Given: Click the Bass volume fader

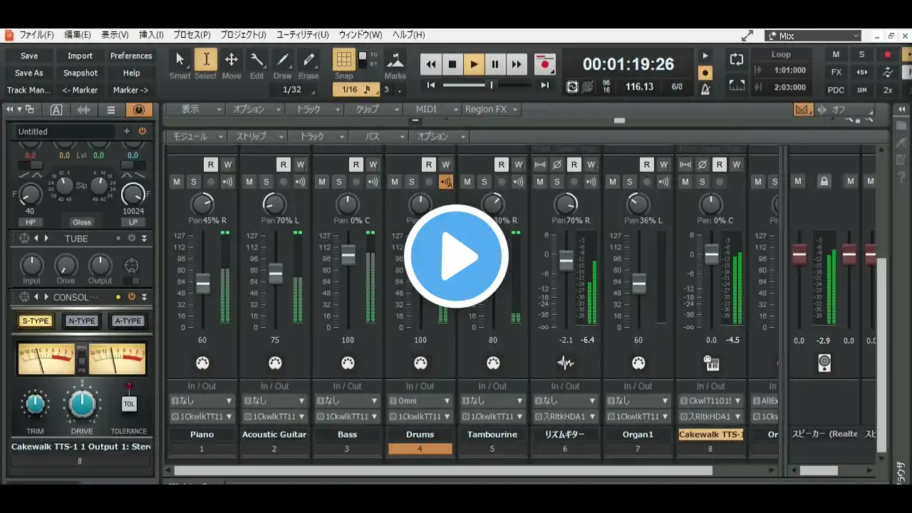Looking at the screenshot, I should click(x=348, y=254).
